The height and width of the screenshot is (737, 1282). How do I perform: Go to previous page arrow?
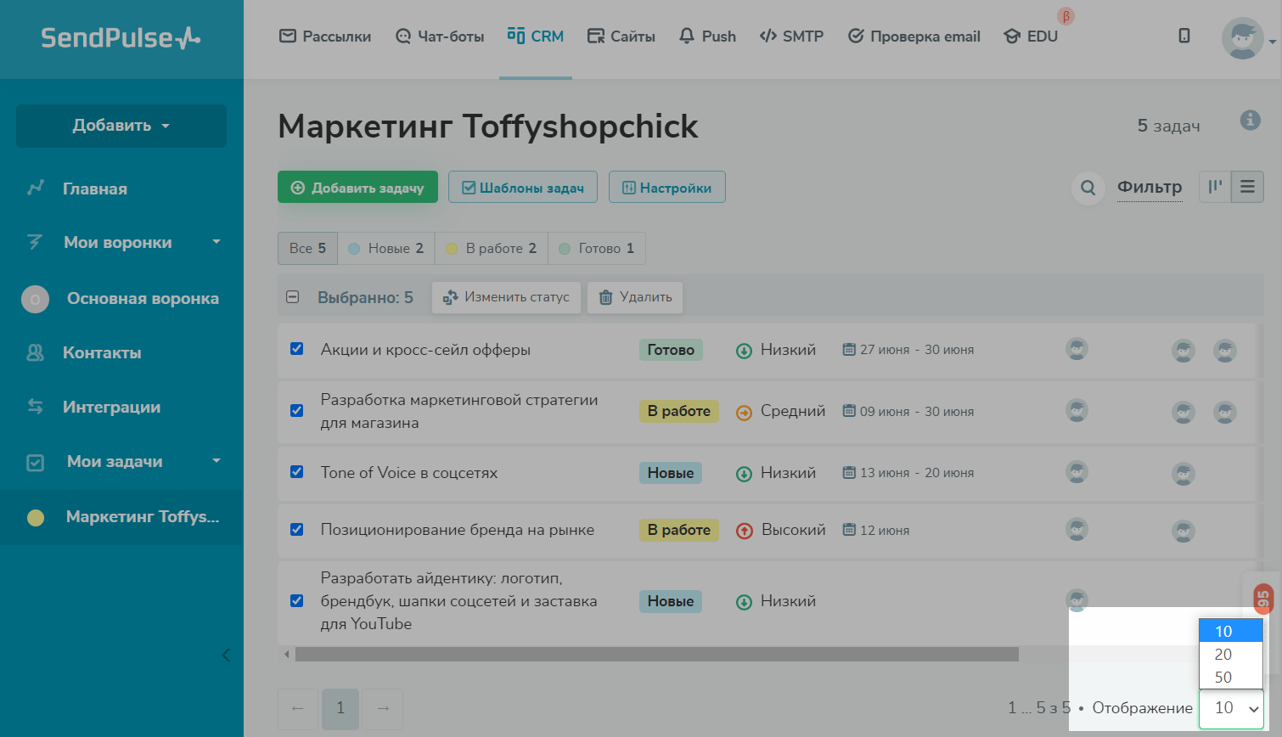pyautogui.click(x=298, y=709)
